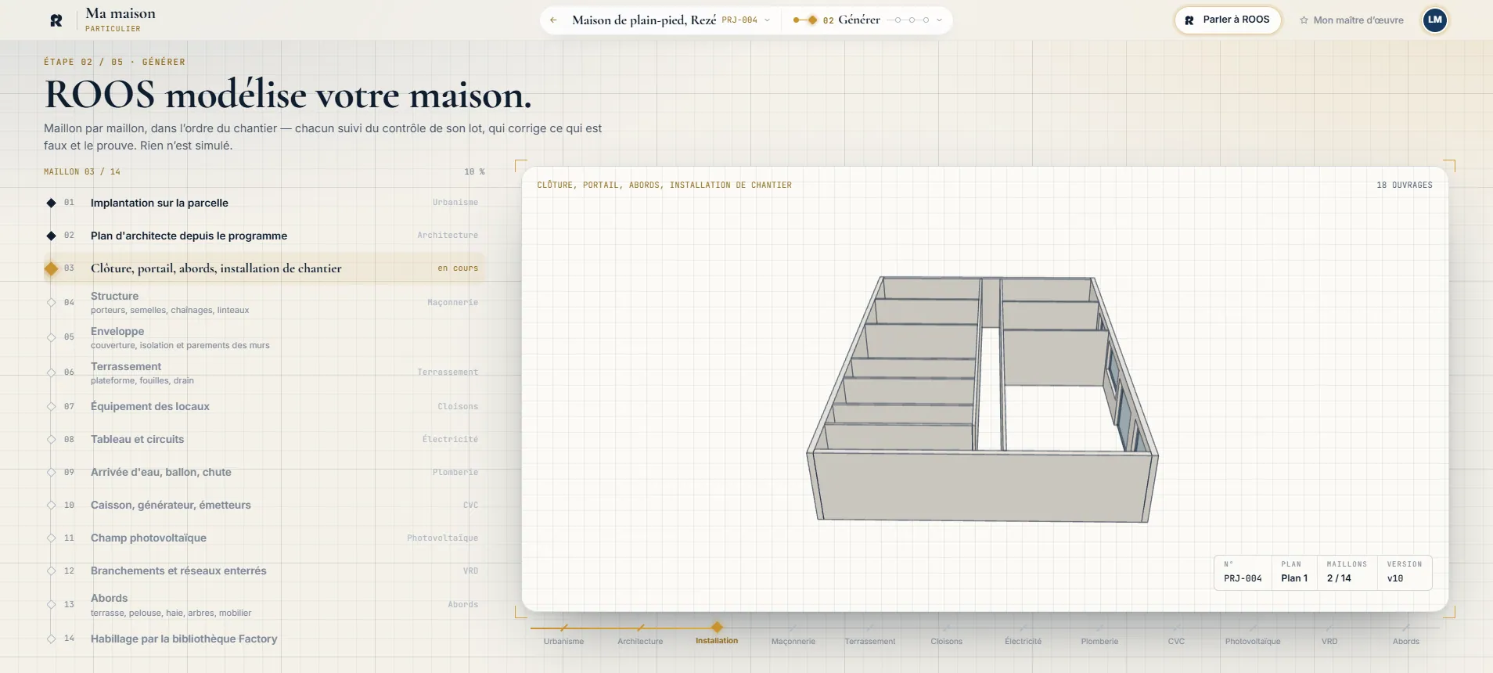Screen dimensions: 1493x673
Task: Click the 'en cours' status label
Action: click(458, 268)
